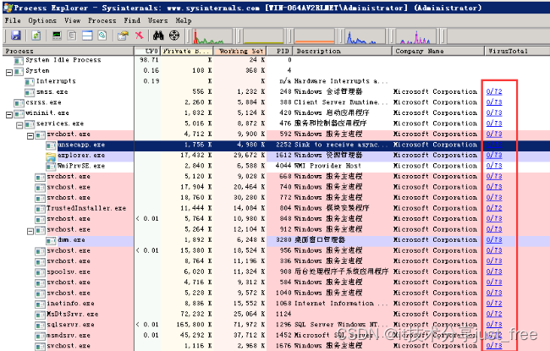Sort by the VirusTotal column header
The image size is (550, 351).
click(517, 52)
